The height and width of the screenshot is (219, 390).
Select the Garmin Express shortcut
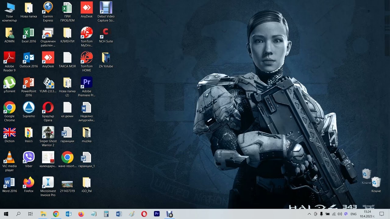click(x=48, y=12)
